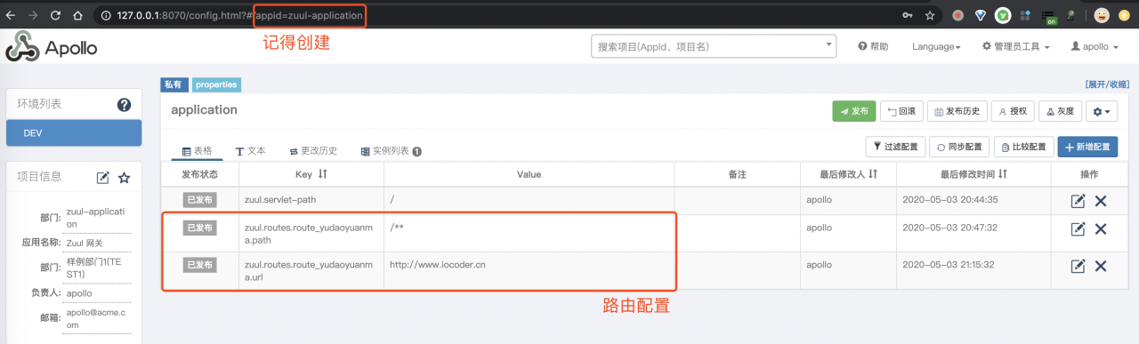Click the properties format label
The height and width of the screenshot is (344, 1139).
pos(216,84)
